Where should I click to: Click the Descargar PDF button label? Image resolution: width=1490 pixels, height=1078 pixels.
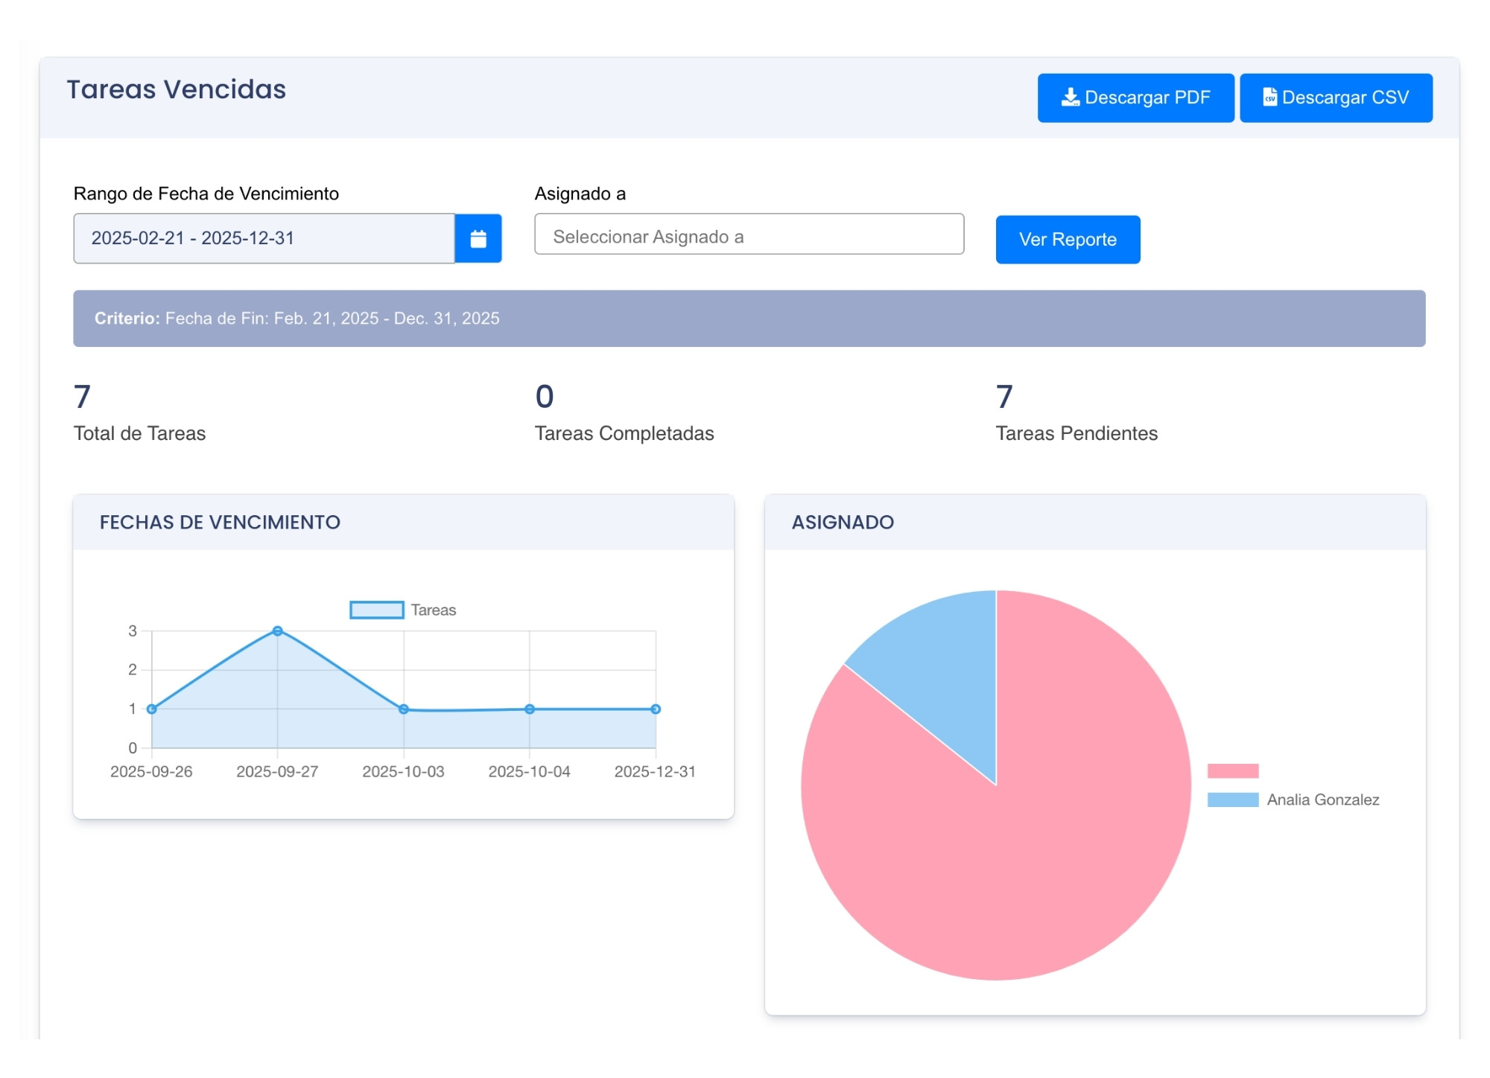pyautogui.click(x=1147, y=98)
